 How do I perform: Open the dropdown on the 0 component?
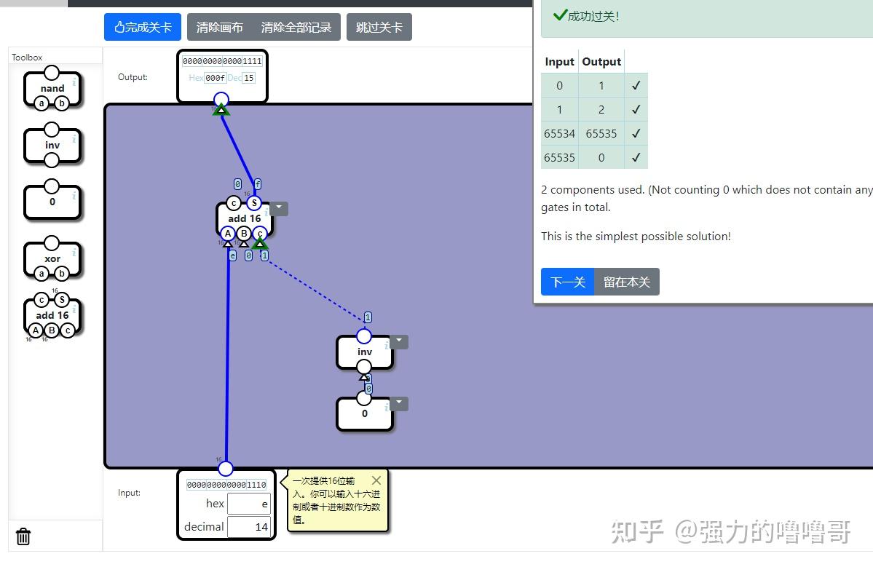click(x=398, y=403)
